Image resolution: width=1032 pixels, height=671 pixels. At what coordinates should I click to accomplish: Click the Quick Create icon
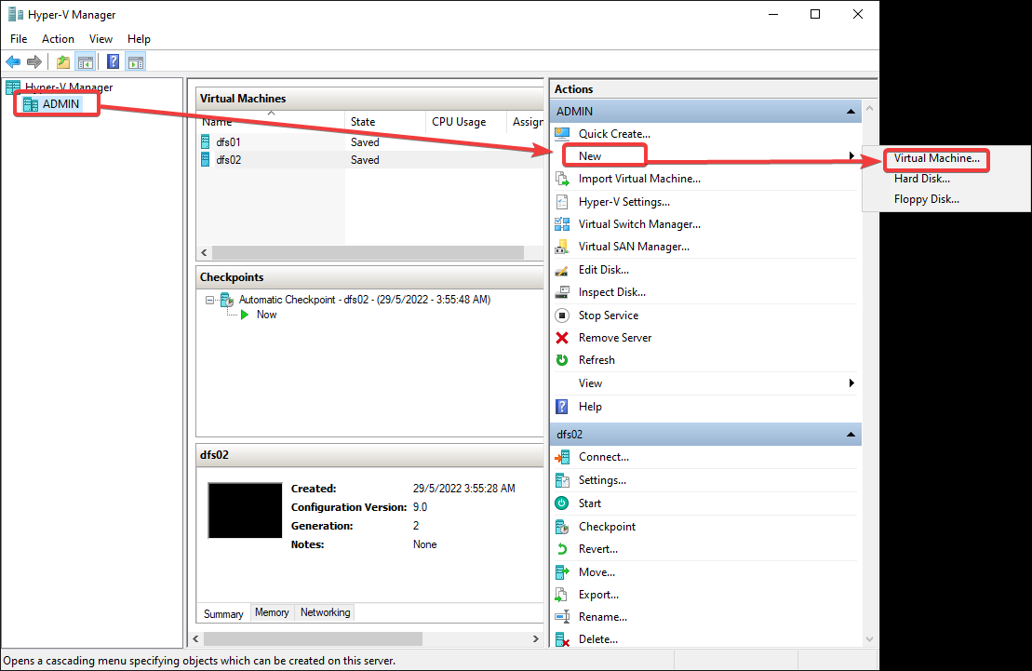click(x=562, y=134)
